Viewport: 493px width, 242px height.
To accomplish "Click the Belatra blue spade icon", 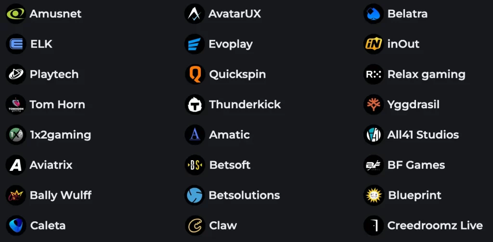I will (x=374, y=13).
